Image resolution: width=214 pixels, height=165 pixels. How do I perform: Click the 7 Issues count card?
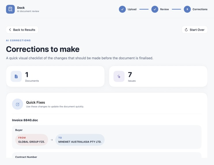point(158,76)
